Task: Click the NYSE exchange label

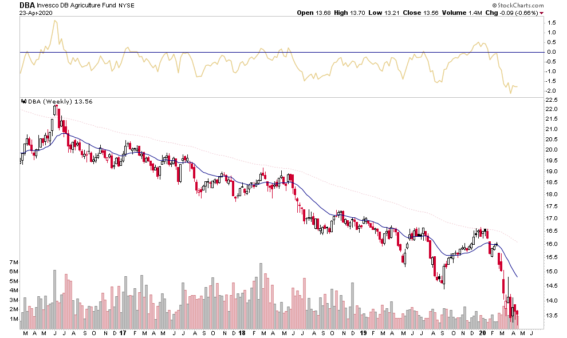Action: click(127, 5)
